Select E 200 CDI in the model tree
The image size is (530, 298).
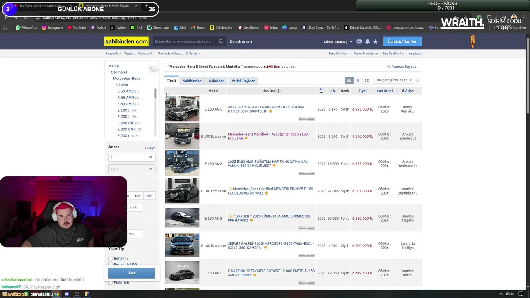tap(126, 123)
